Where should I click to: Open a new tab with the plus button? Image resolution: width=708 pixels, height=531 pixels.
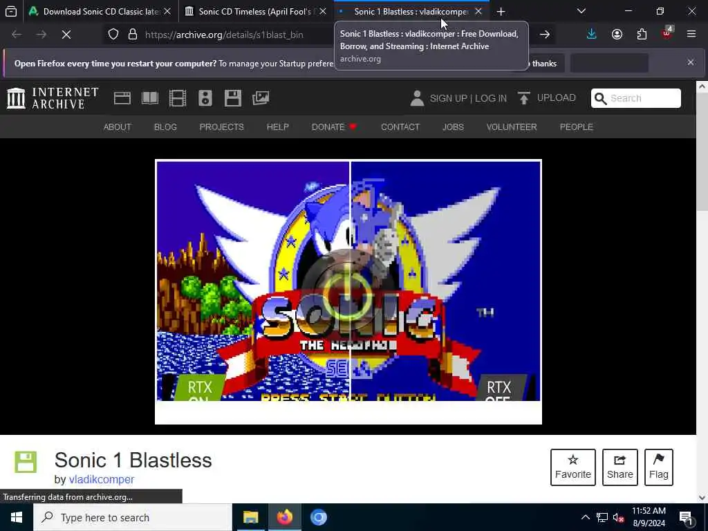(501, 12)
